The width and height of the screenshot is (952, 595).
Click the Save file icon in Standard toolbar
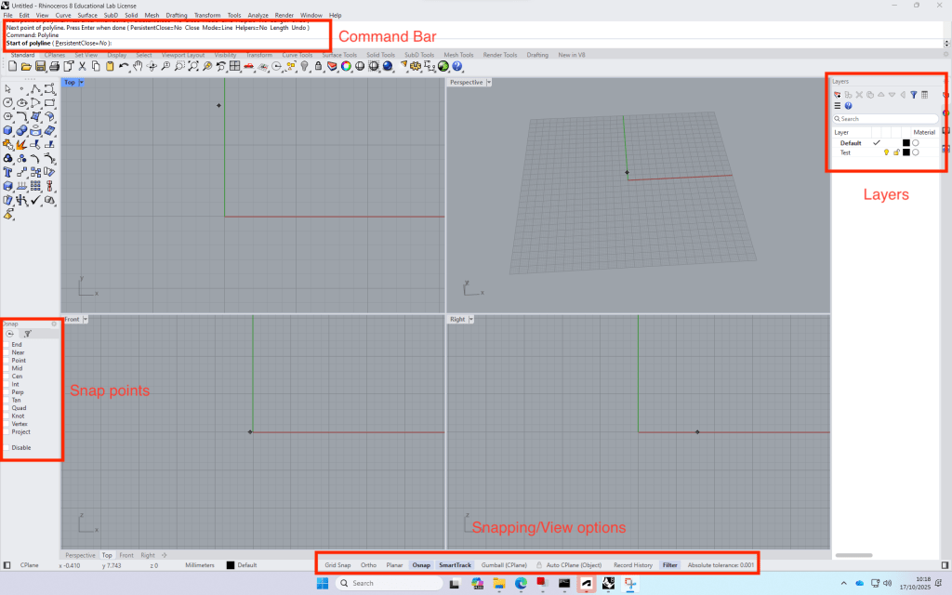(x=40, y=67)
